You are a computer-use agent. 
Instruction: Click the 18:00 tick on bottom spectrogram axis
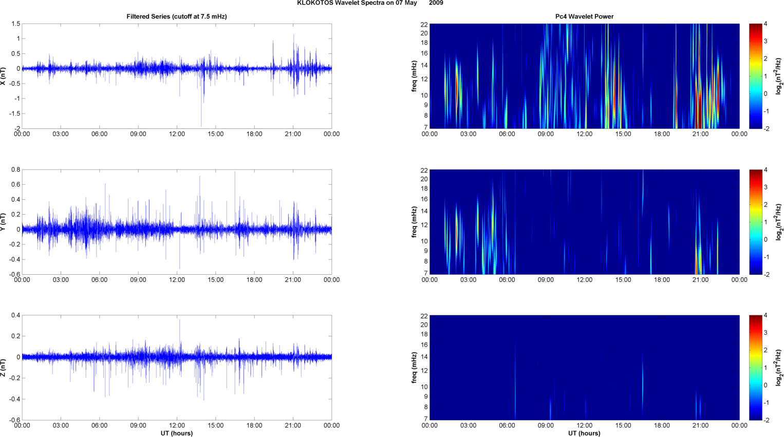coord(662,426)
